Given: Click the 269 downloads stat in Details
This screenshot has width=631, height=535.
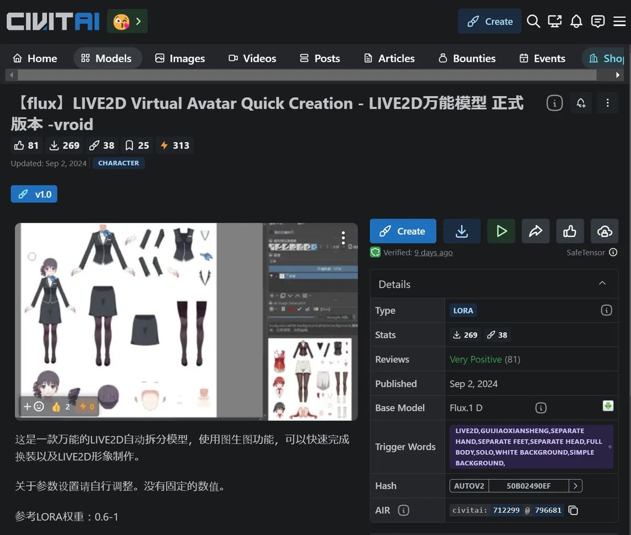Looking at the screenshot, I should pyautogui.click(x=465, y=335).
